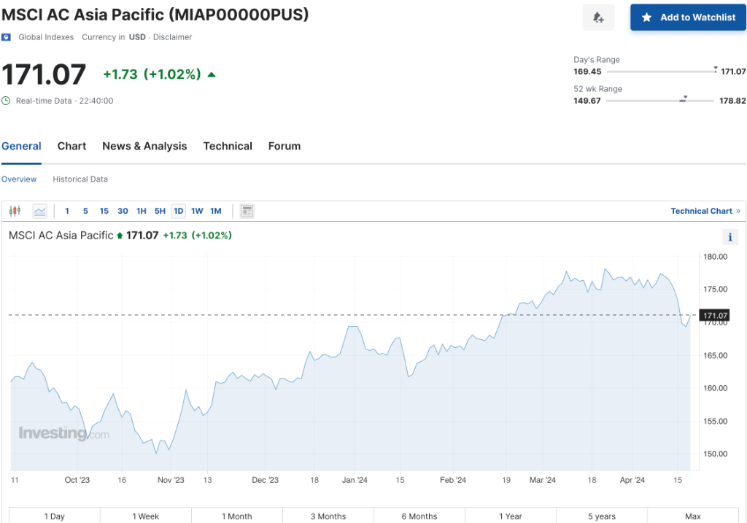Click the Day's Range slider marker
Image resolution: width=747 pixels, height=523 pixels.
pyautogui.click(x=716, y=69)
